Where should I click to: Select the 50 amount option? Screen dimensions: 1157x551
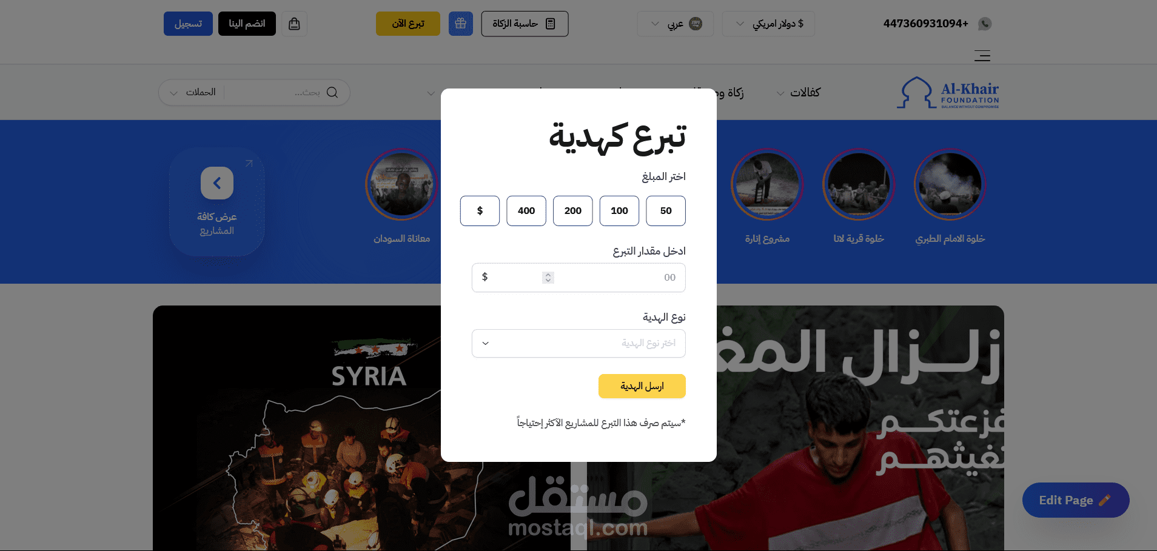[x=666, y=211]
